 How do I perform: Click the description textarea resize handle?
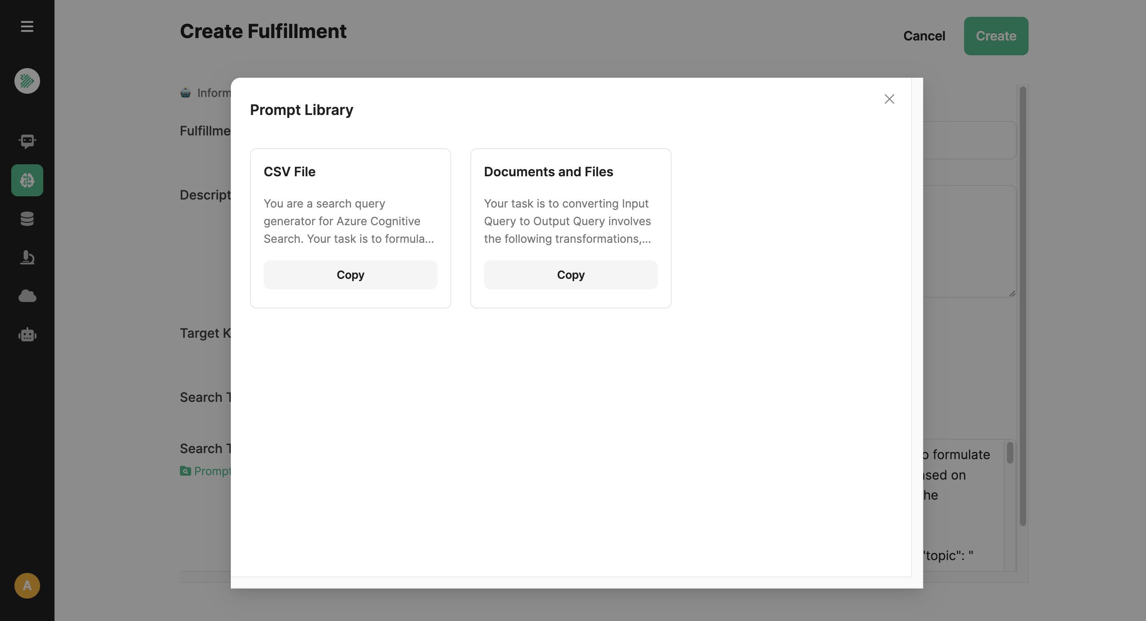[1012, 294]
